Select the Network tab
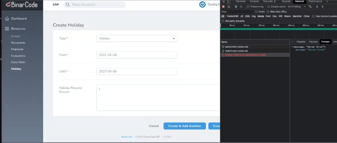This screenshot has height=143, width=337. [300, 1]
